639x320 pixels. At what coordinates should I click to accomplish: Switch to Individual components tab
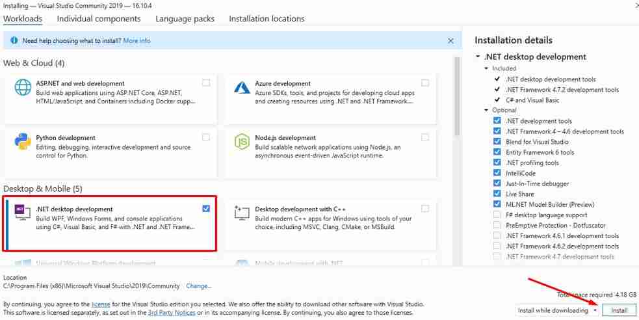99,19
